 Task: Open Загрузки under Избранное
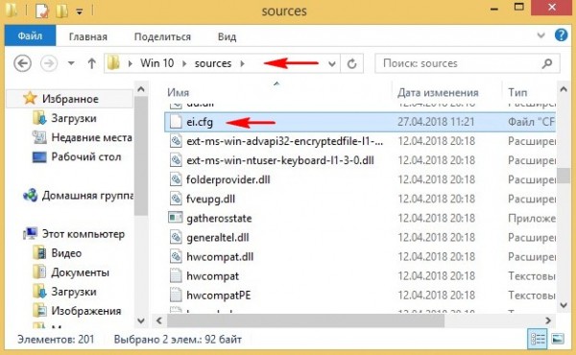(74, 118)
